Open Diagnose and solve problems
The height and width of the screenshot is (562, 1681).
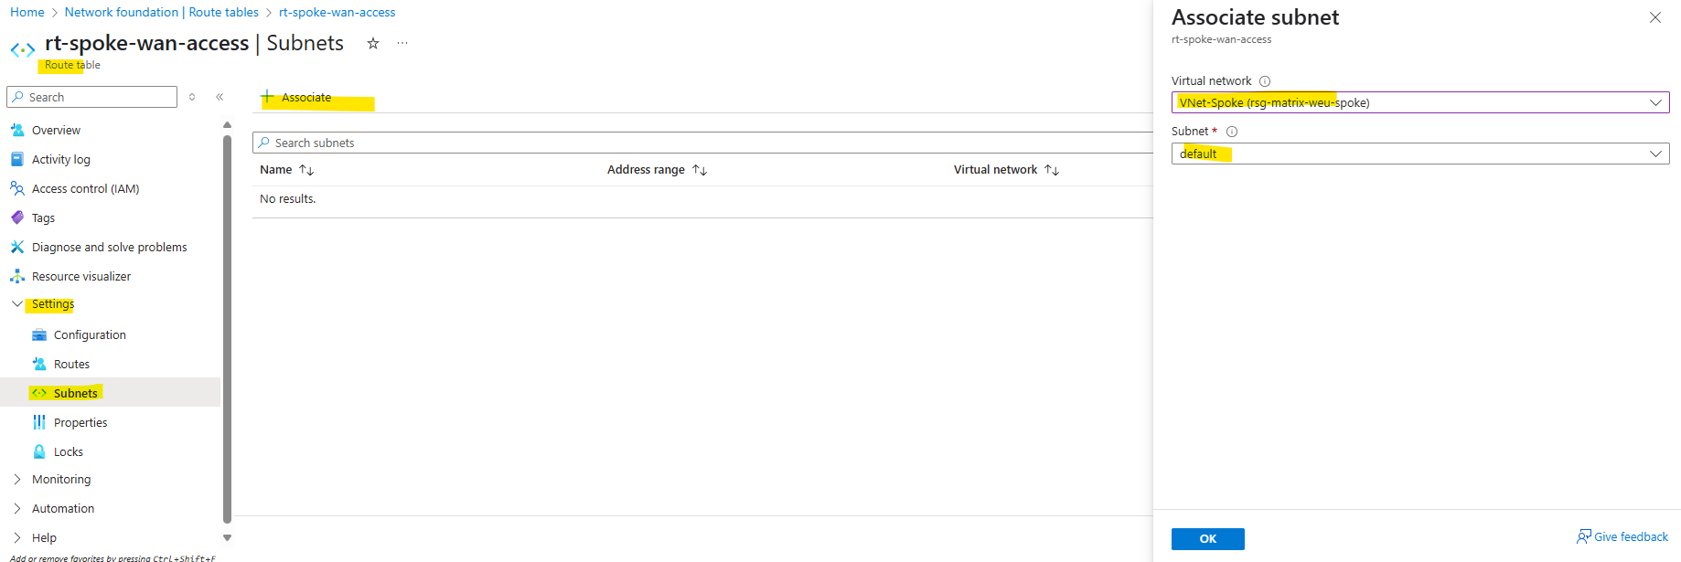pyautogui.click(x=111, y=247)
